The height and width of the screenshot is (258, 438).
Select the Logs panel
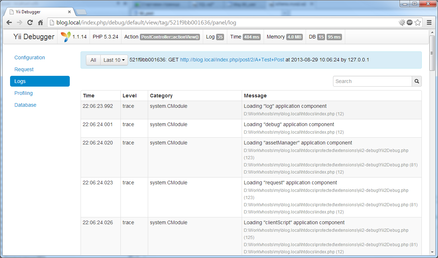click(40, 81)
